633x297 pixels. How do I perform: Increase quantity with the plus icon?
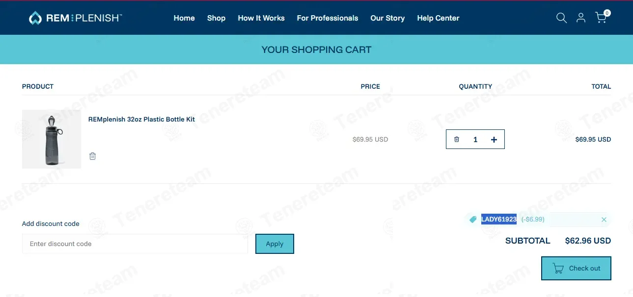[494, 140]
